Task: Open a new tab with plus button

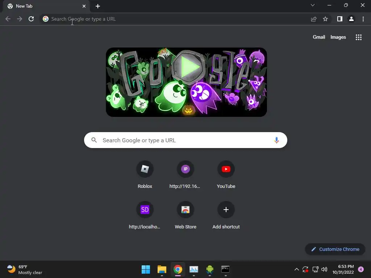Action: point(98,6)
